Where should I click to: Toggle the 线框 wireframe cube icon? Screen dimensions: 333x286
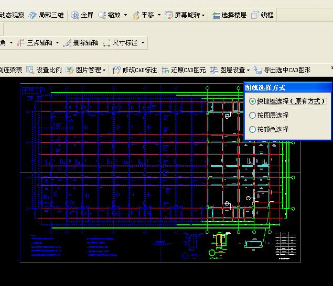tap(255, 15)
